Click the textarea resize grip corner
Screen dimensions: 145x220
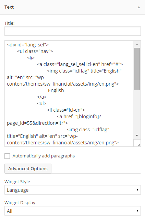139,145
